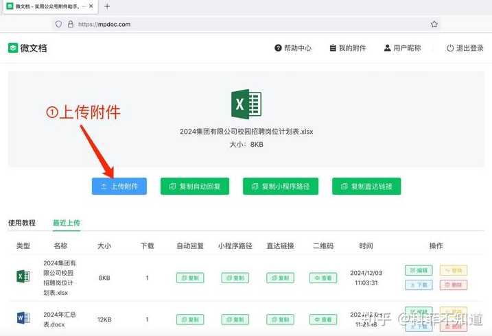
Task: Click 复制自动回复 green button
Action: click(195, 187)
